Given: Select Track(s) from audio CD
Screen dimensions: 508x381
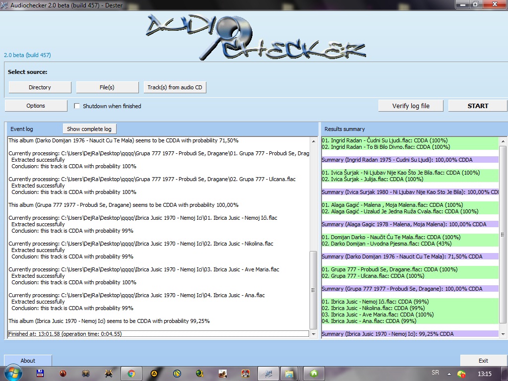Looking at the screenshot, I should (x=175, y=87).
